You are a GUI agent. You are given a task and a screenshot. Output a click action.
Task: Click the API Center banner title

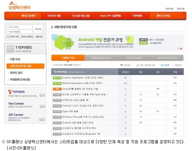click(x=16, y=115)
